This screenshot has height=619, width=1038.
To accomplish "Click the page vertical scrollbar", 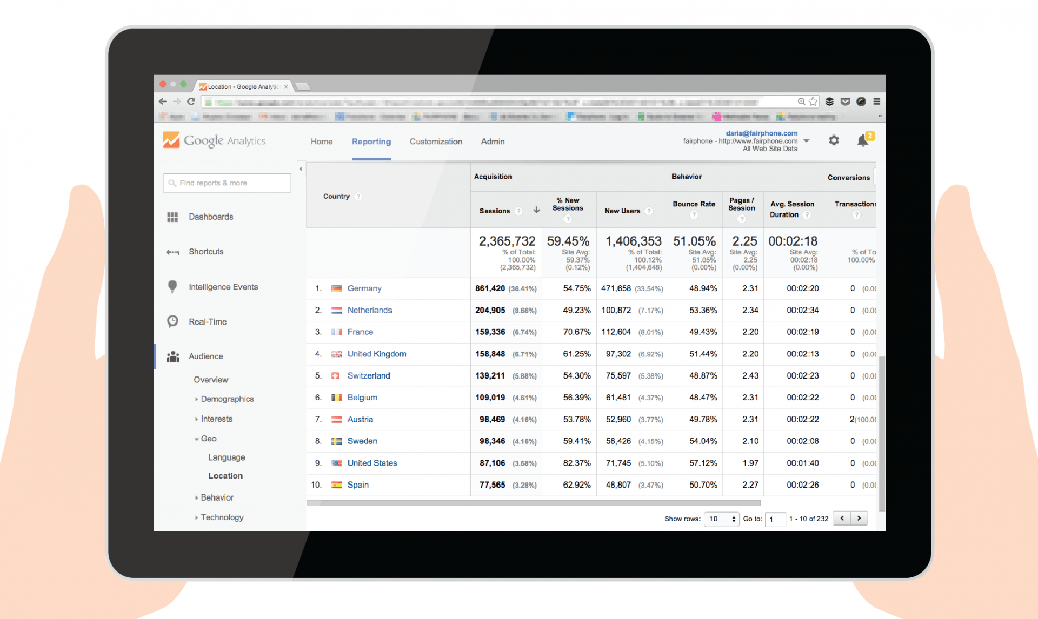I will pos(882,434).
